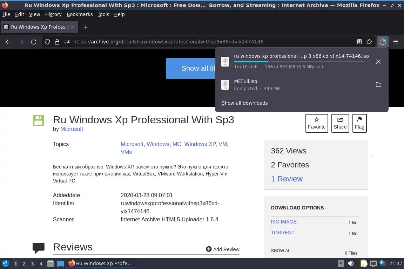404x269 pixels.
Task: Open the Firefox hamburger menu
Action: pyautogui.click(x=396, y=42)
